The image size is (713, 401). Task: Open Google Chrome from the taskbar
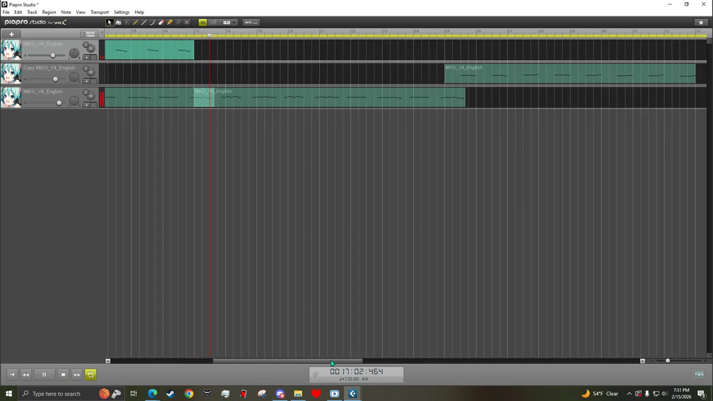coord(189,394)
